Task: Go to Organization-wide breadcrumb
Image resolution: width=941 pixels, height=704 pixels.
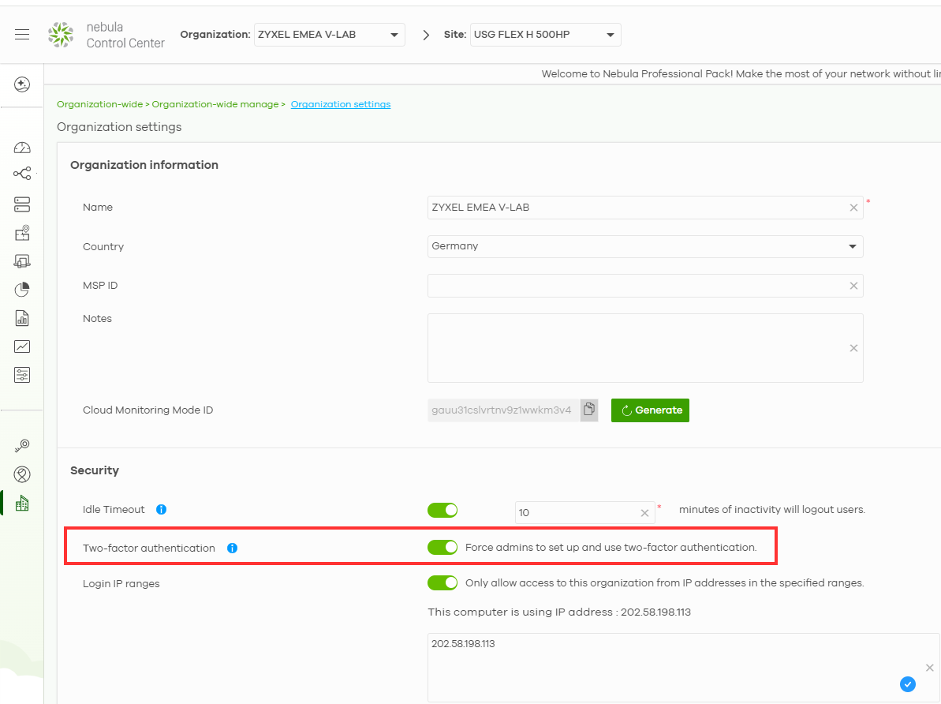Action: pos(99,104)
